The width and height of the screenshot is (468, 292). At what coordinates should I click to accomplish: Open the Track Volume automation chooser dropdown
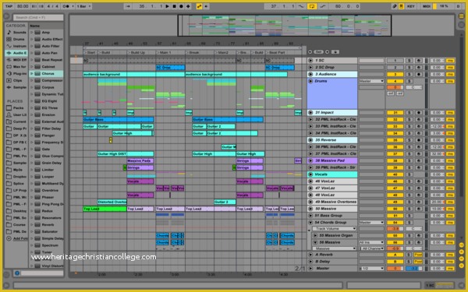point(335,229)
